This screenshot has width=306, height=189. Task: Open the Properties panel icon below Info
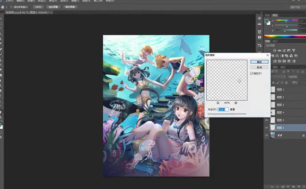click(x=260, y=45)
